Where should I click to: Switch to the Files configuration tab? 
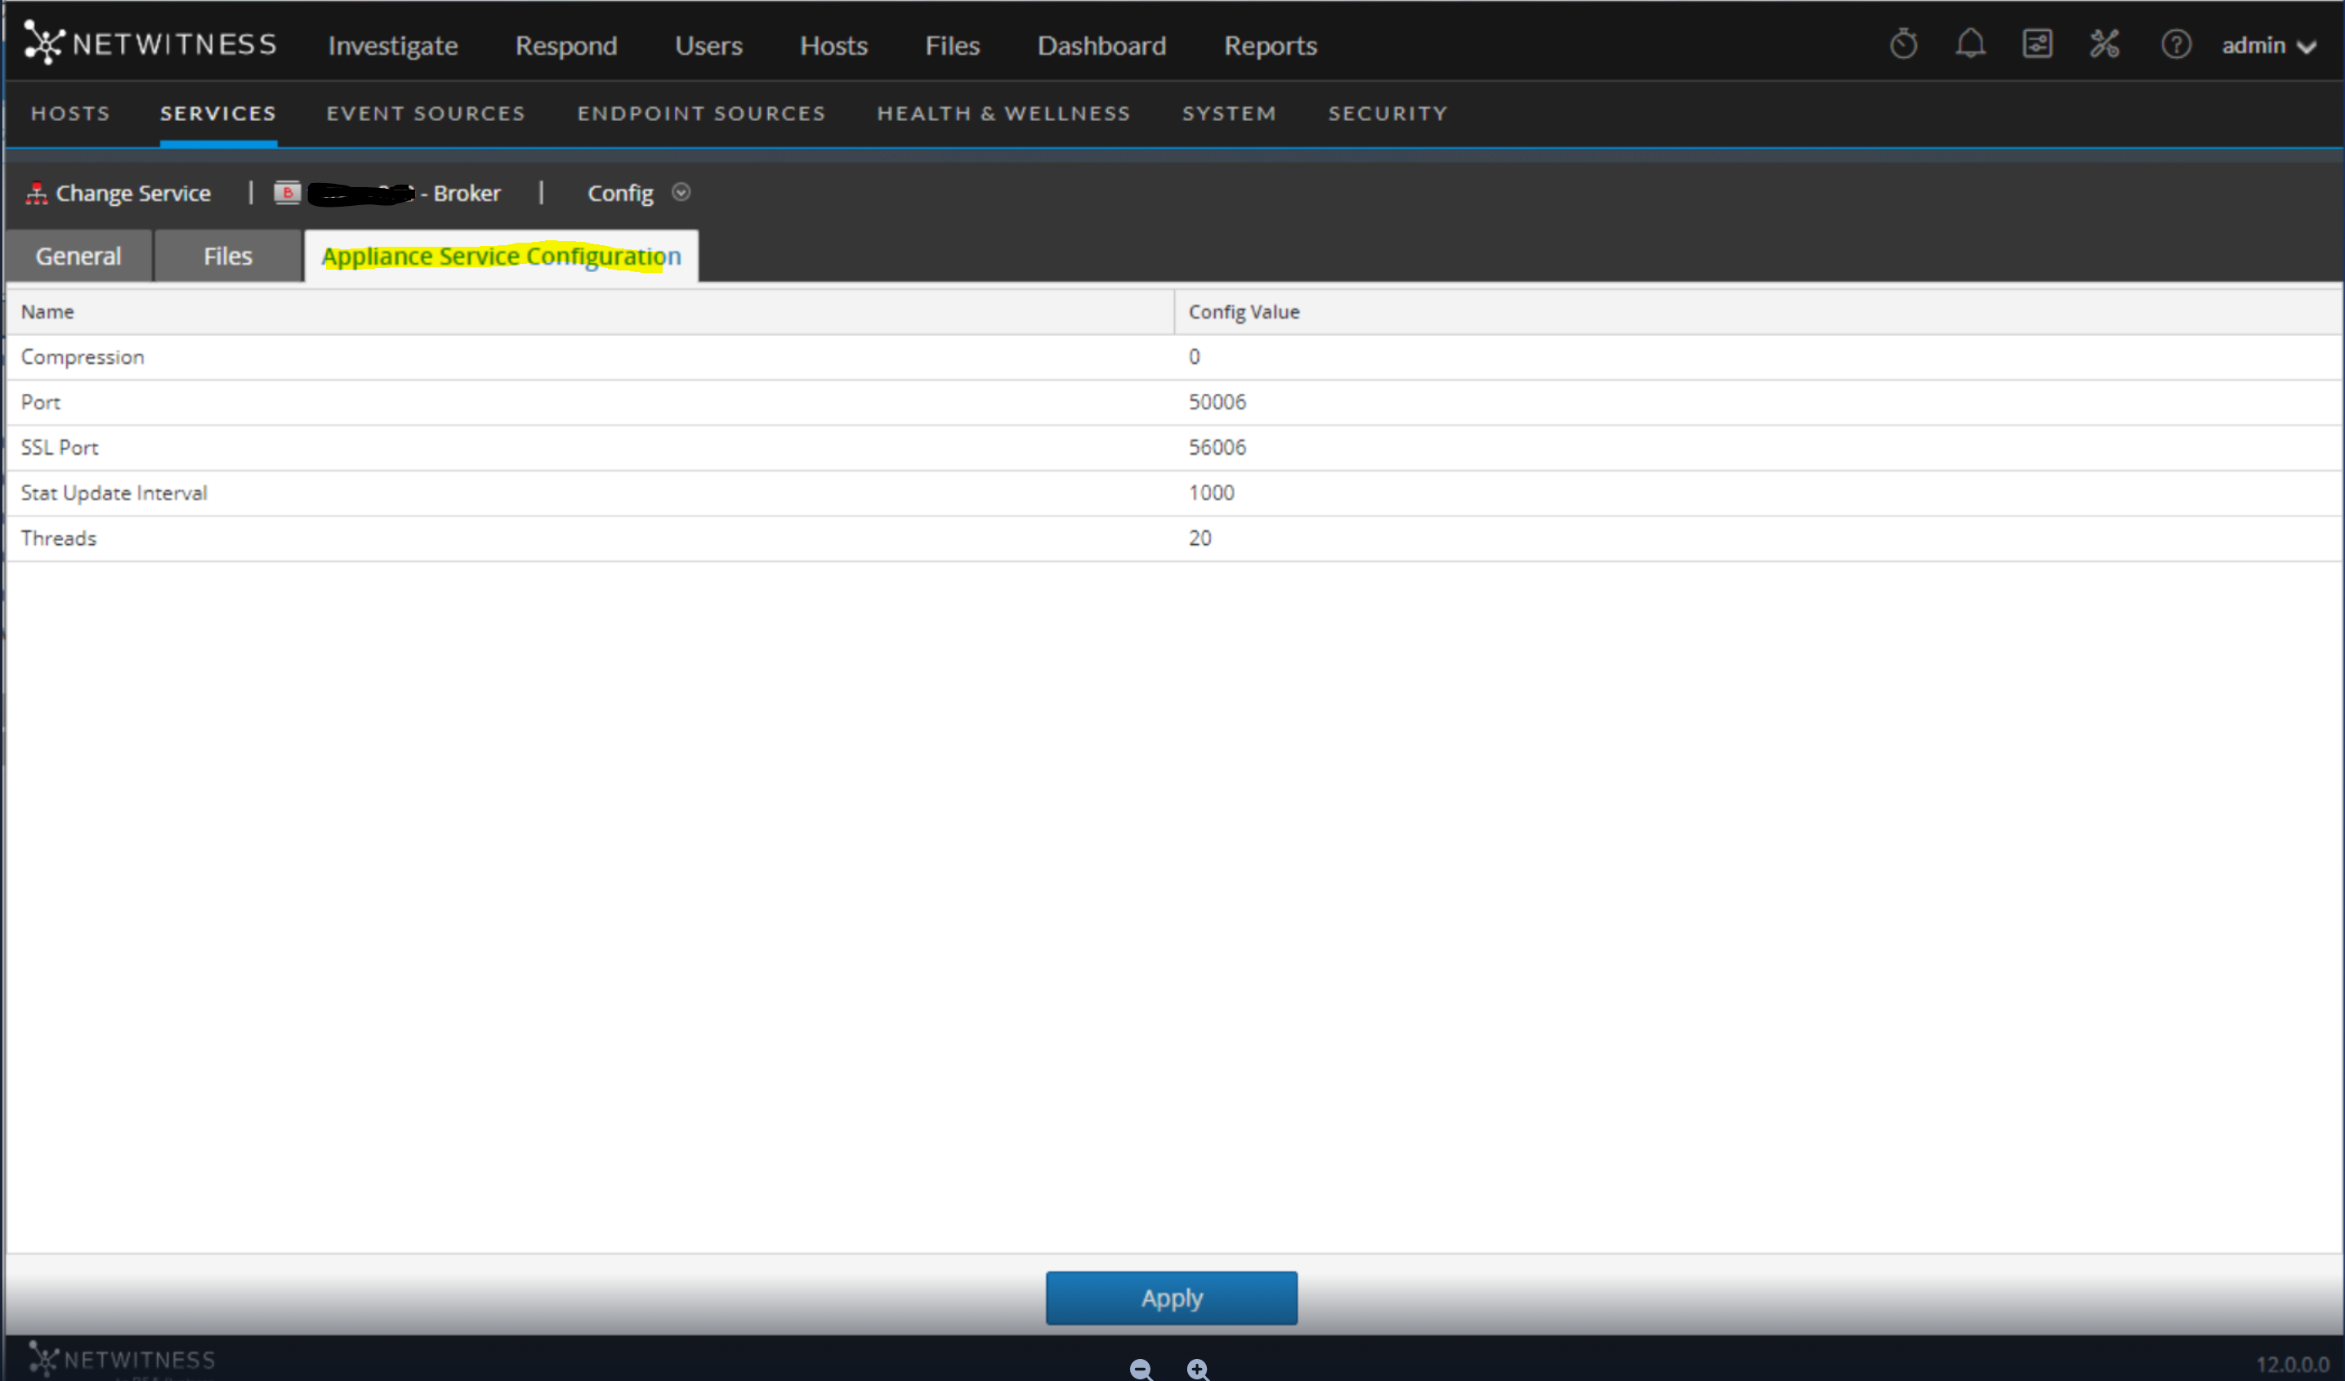pos(228,256)
